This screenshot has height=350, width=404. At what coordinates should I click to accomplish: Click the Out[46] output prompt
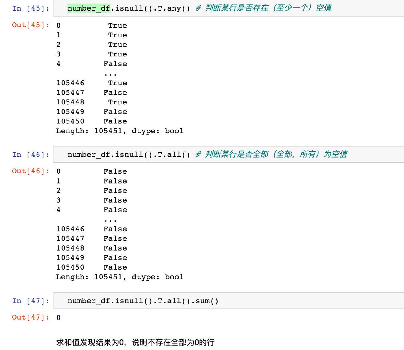[x=31, y=171]
